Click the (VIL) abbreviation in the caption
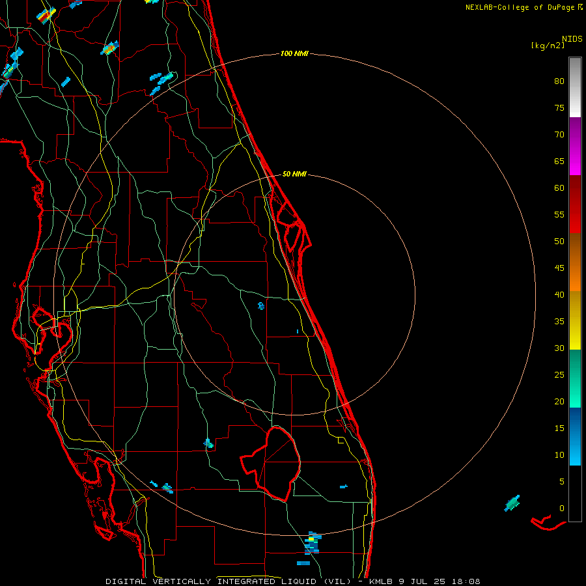 pyautogui.click(x=337, y=581)
